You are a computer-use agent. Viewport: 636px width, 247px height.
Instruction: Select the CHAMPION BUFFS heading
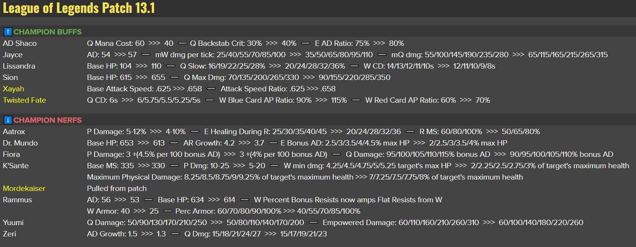tap(47, 32)
